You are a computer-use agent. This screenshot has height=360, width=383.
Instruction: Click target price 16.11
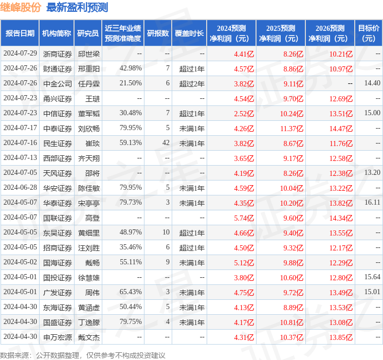[x=372, y=202]
